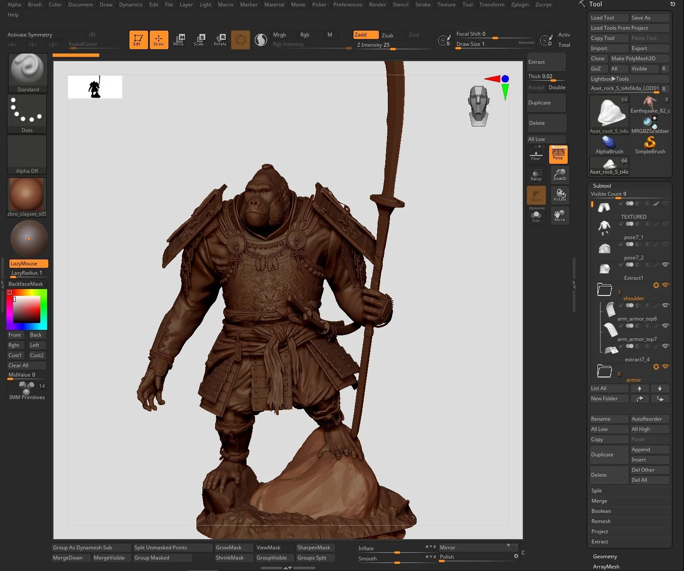This screenshot has width=684, height=571.
Task: Toggle the Floor grid icon
Action: [536, 155]
